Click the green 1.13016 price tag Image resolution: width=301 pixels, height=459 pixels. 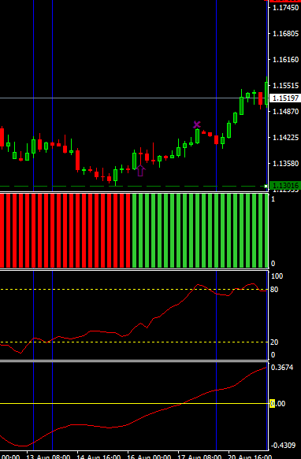click(285, 185)
